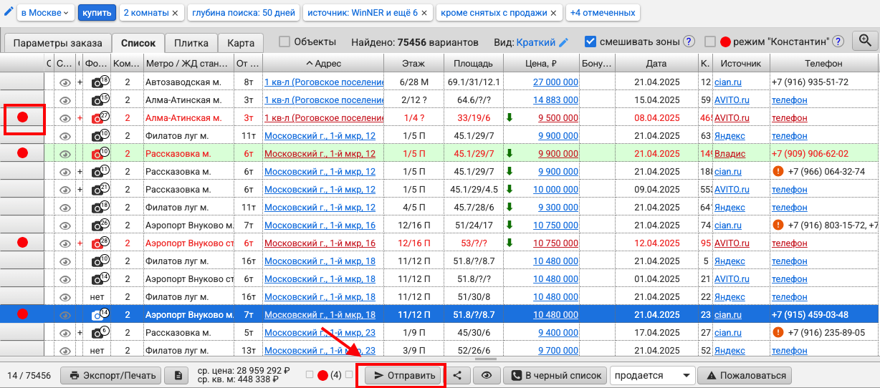Image resolution: width=880 pixels, height=388 pixels.
Task: Toggle eye icon in Автозаводская м. row
Action: tap(64, 82)
